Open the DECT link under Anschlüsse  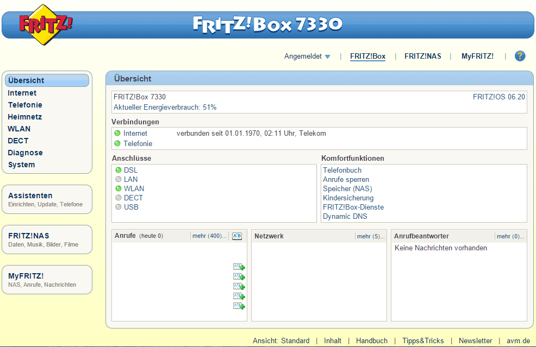click(x=133, y=198)
